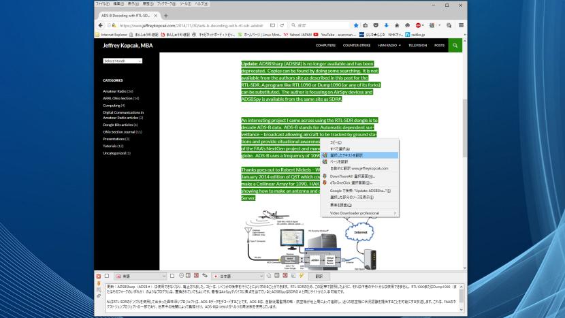This screenshot has height=318, width=565.
Task: Open the Yahoo! JAPAN bookmark
Action: coord(297,35)
